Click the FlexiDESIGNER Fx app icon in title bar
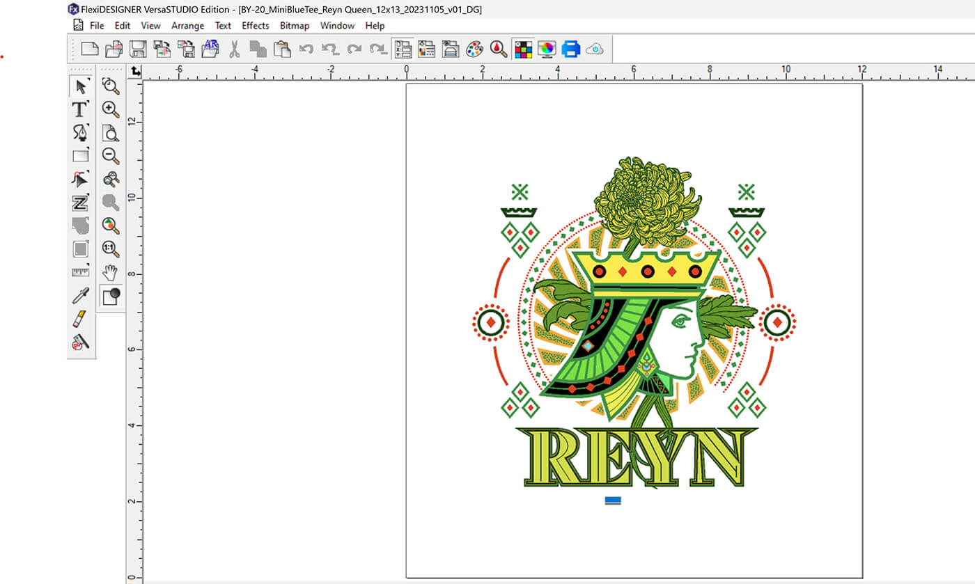Screen dimensions: 975x584 (73, 9)
